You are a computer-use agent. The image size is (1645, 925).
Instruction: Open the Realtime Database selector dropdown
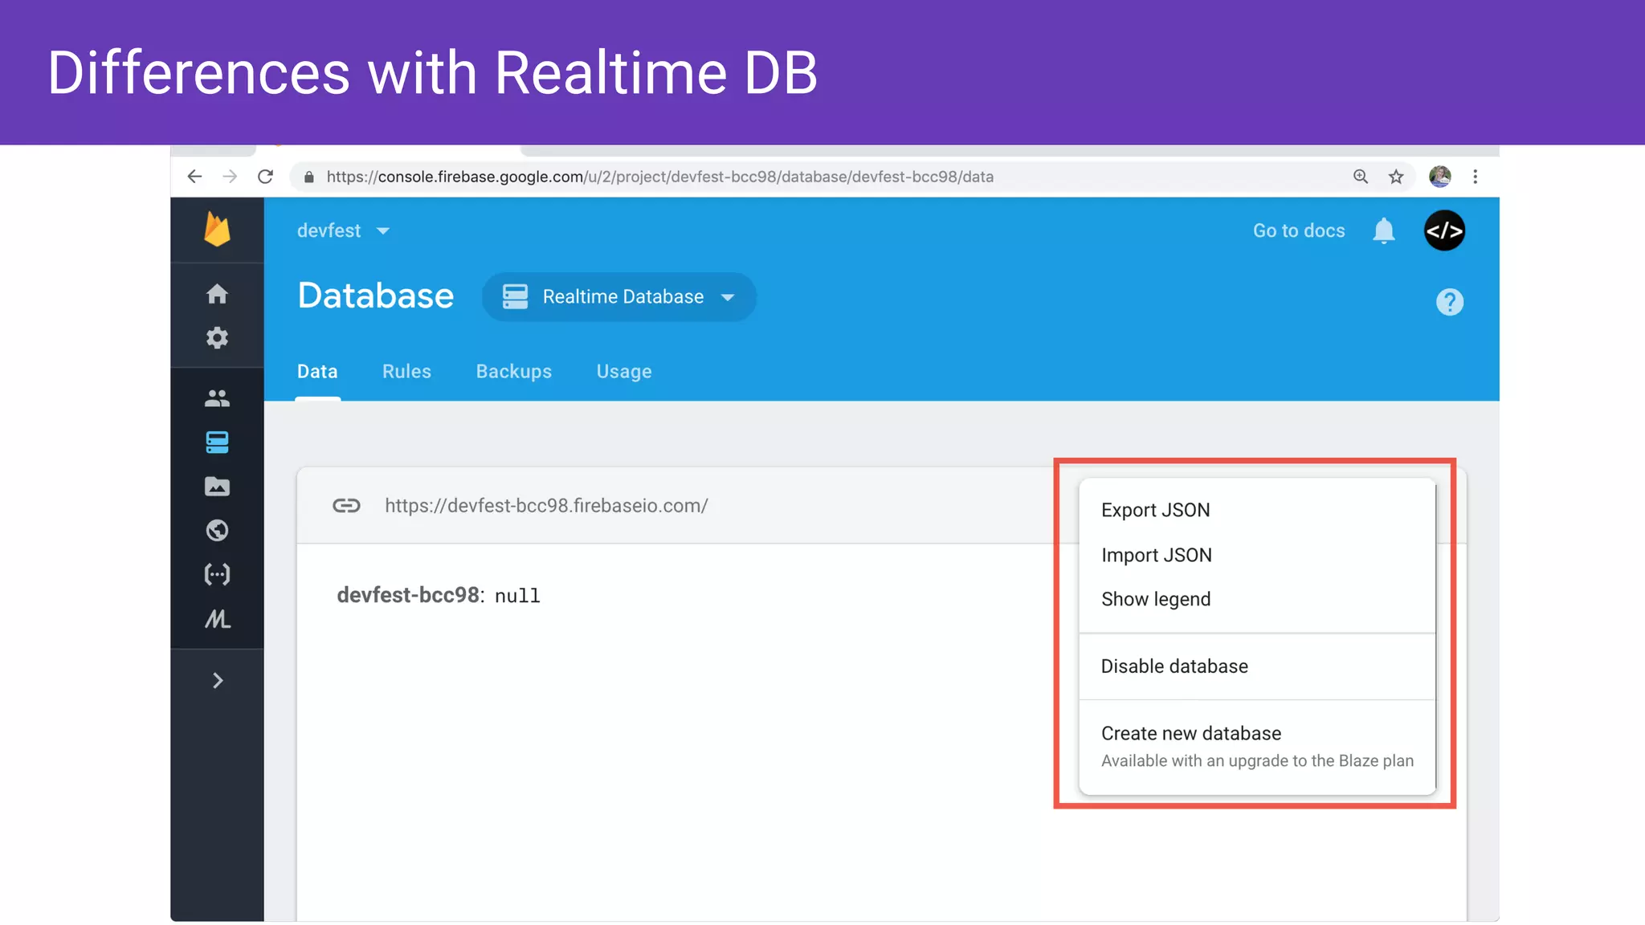coord(618,297)
